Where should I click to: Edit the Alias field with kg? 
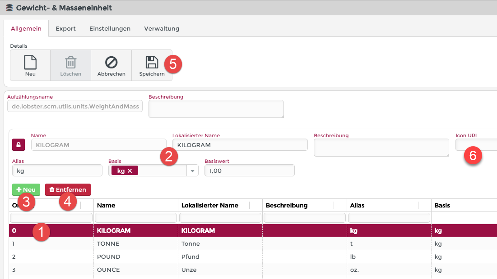[57, 171]
